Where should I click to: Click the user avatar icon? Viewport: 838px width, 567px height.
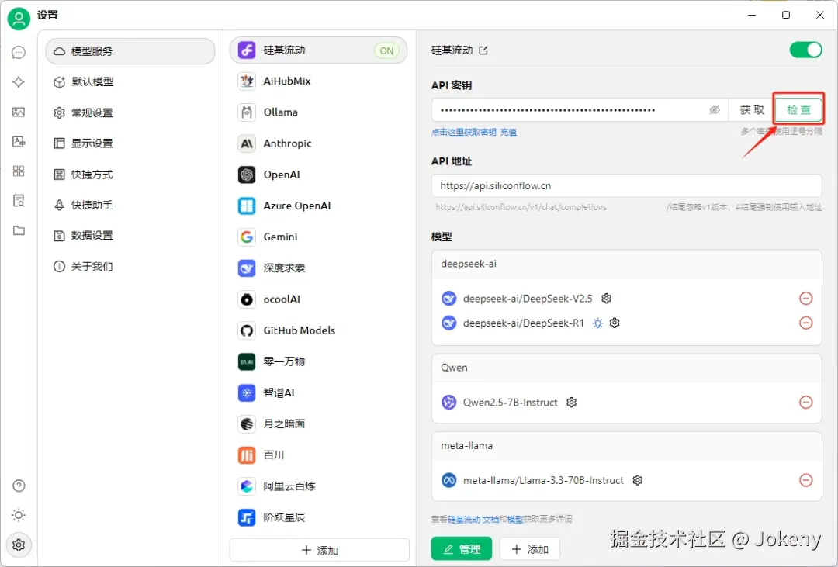pos(19,19)
